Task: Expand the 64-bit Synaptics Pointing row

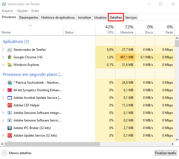Action: point(3,90)
